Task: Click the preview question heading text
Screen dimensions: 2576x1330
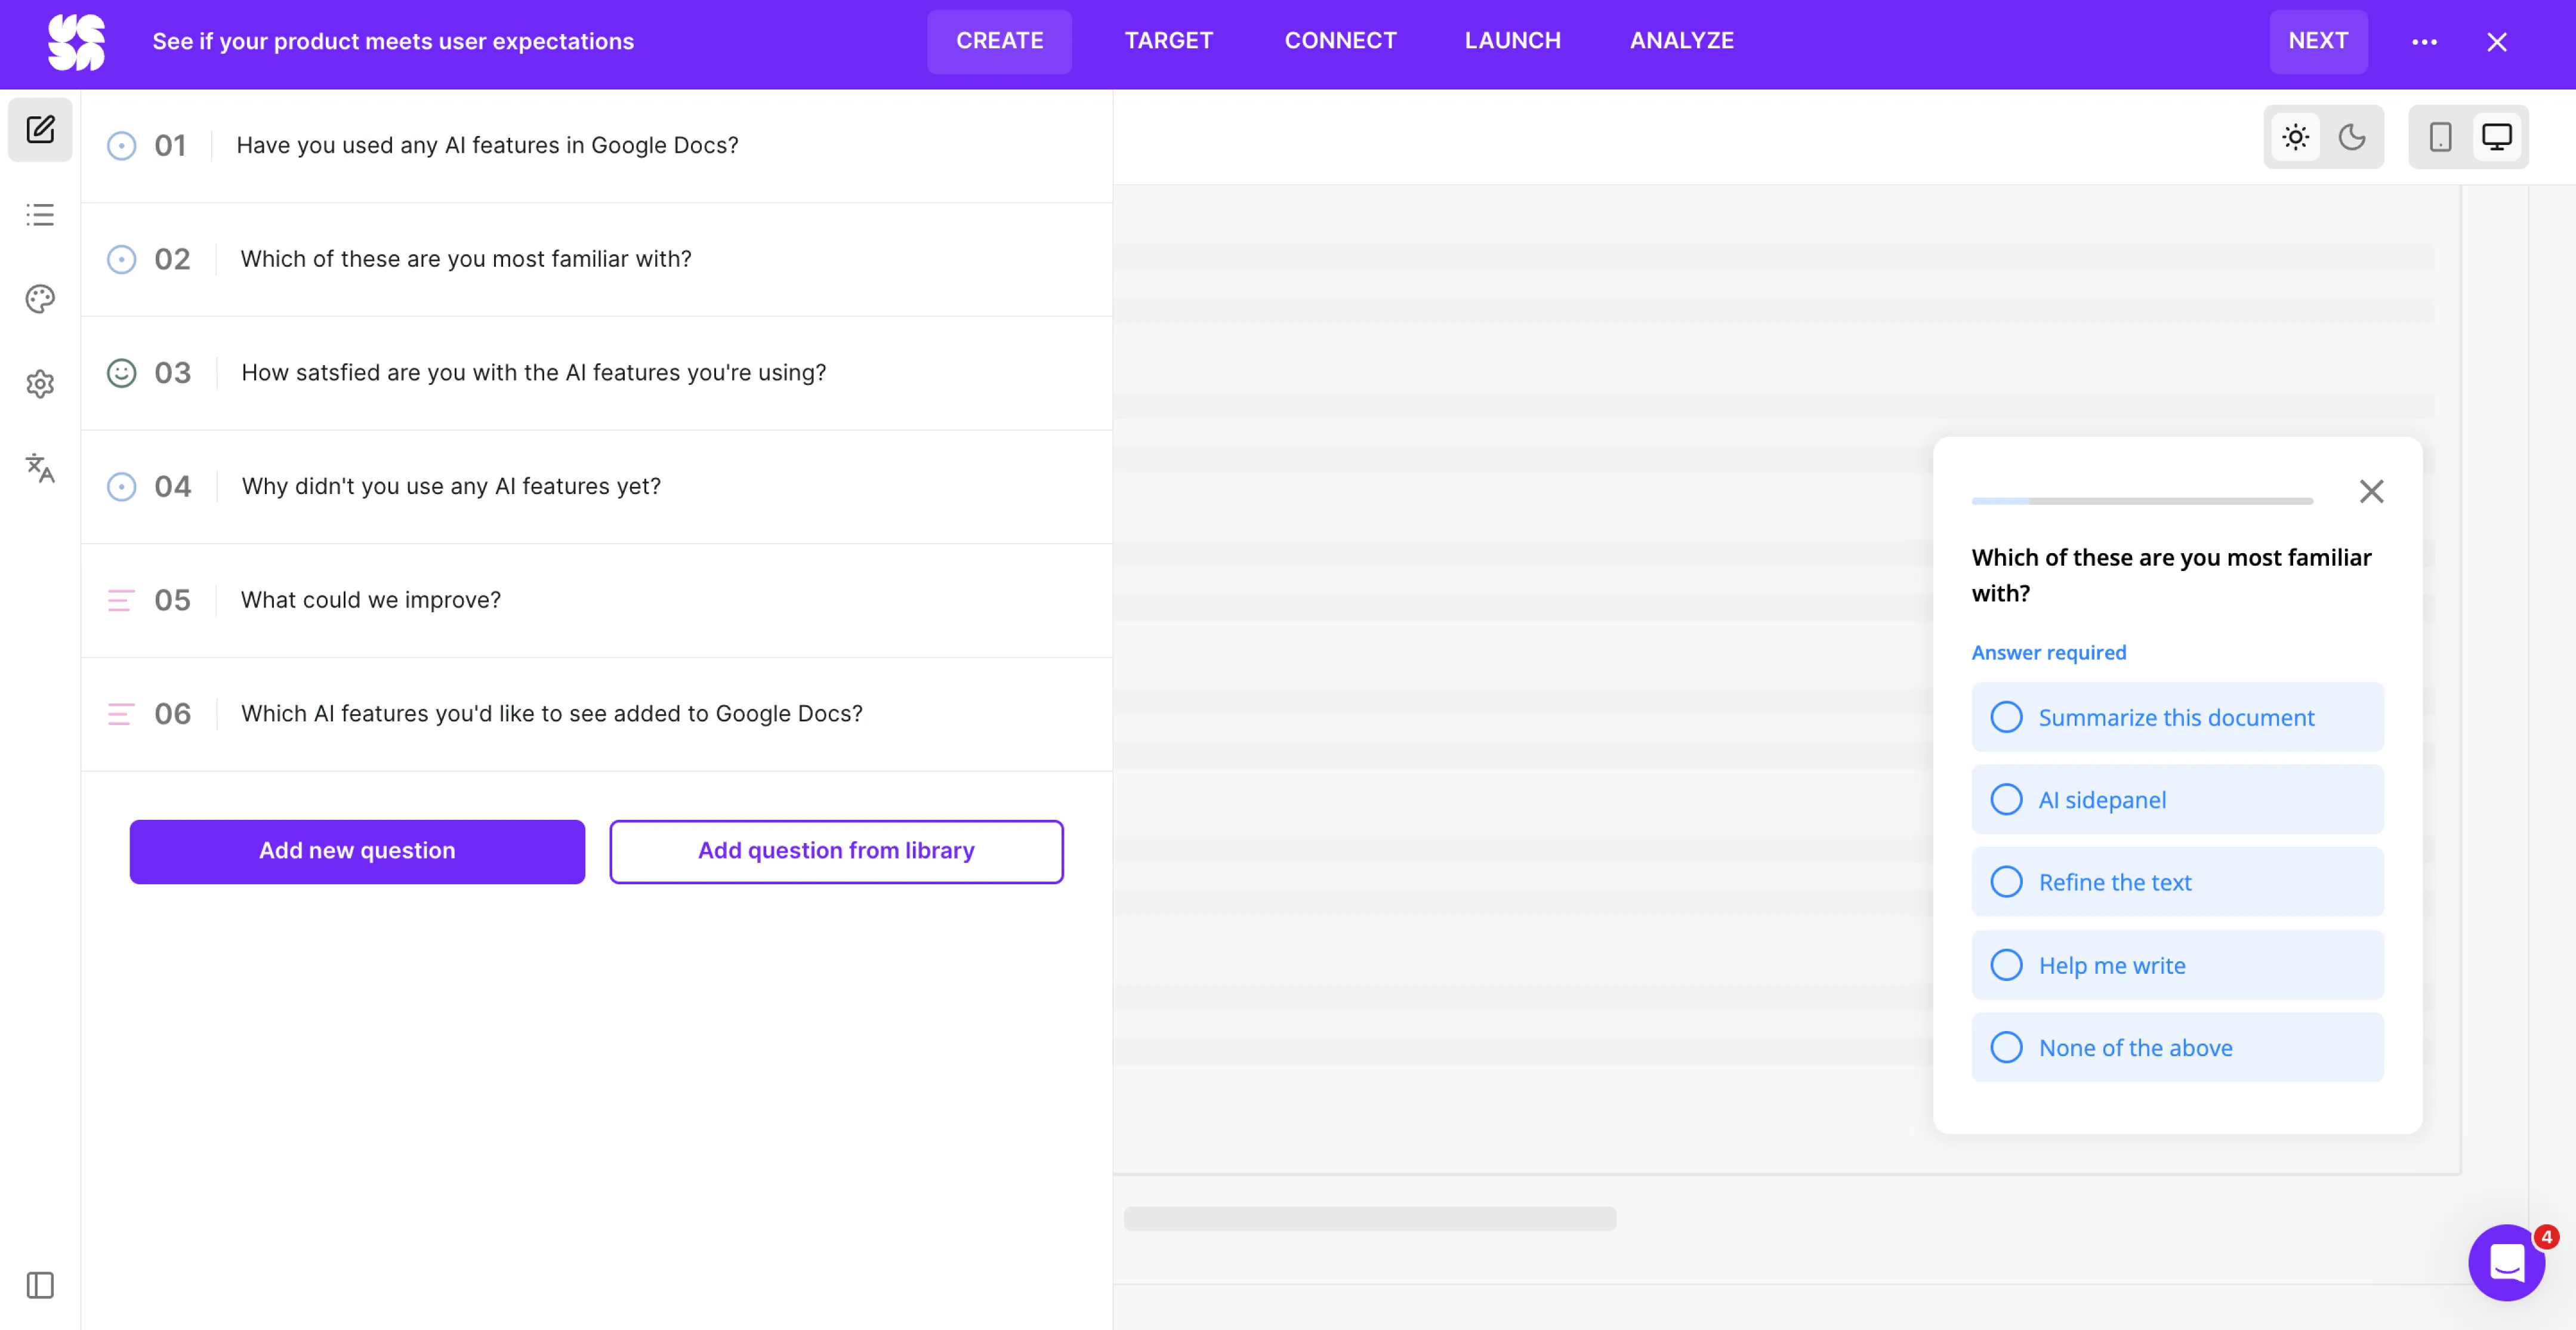Action: 2171,575
